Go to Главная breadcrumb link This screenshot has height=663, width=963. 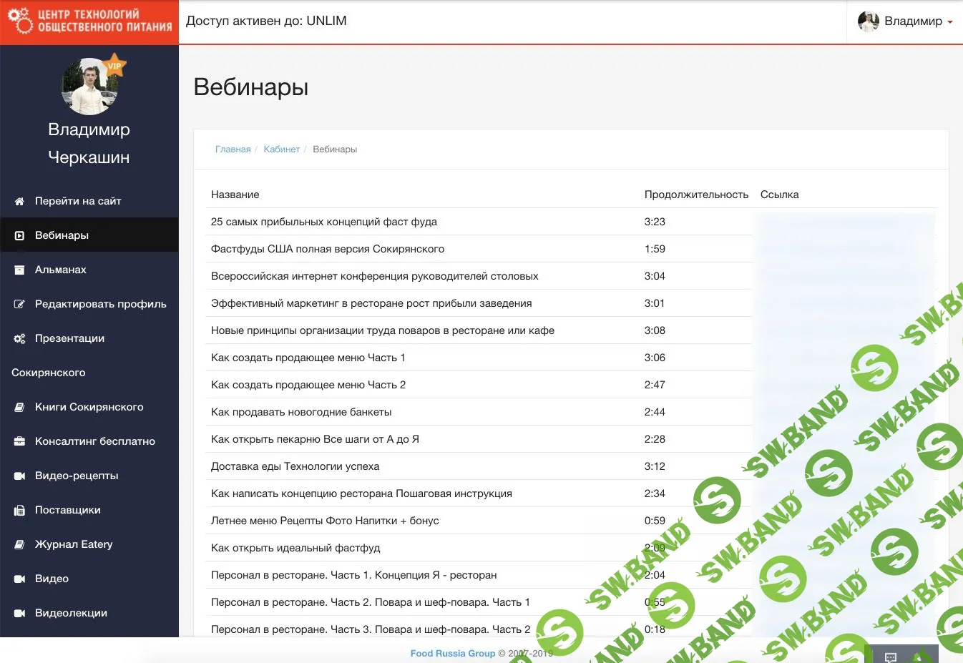point(233,149)
